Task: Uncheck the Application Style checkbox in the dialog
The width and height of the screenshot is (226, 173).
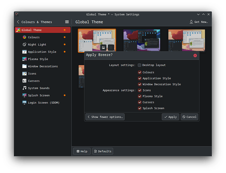Action: point(140,78)
